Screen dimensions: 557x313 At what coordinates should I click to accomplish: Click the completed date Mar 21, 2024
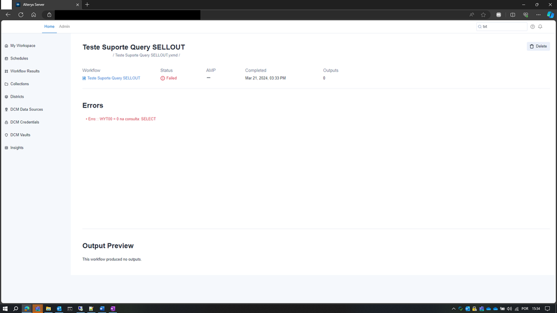(x=265, y=78)
